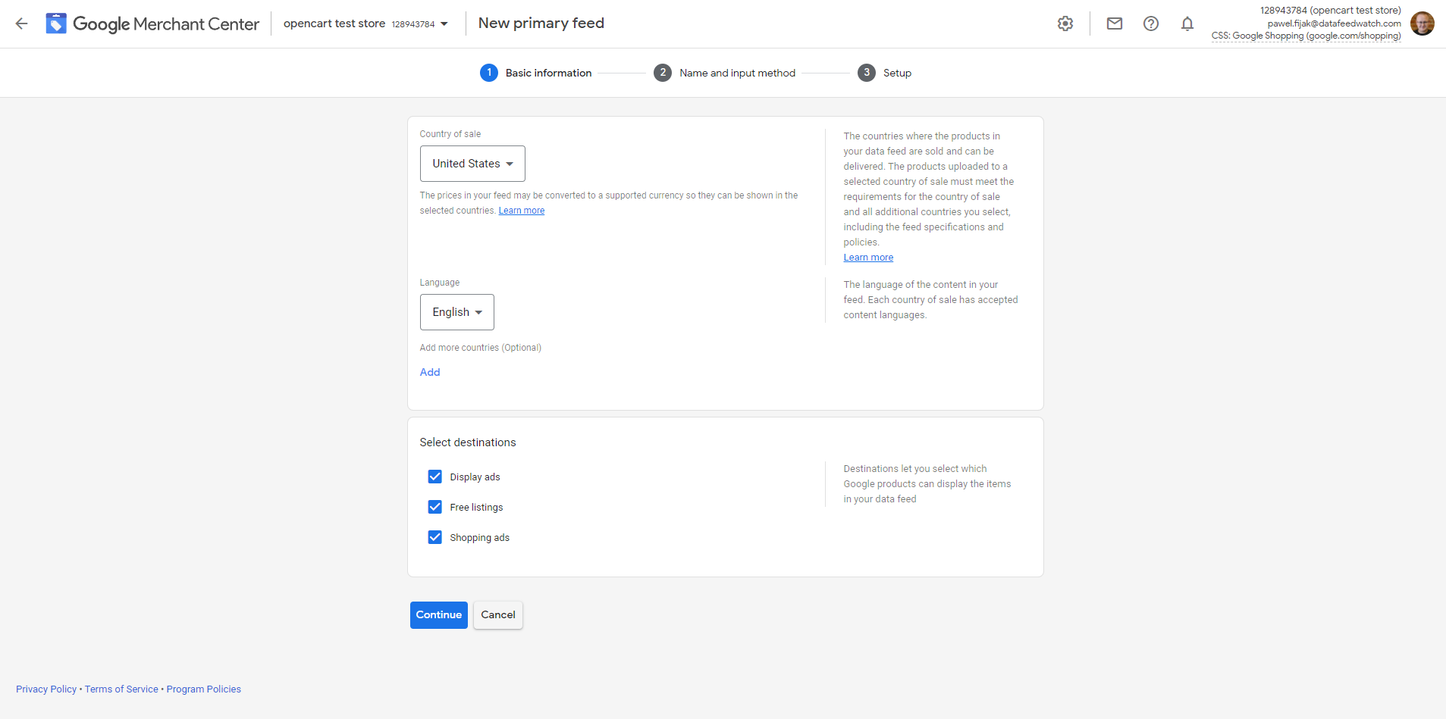
Task: Uncheck the Display ads destination
Action: [434, 477]
